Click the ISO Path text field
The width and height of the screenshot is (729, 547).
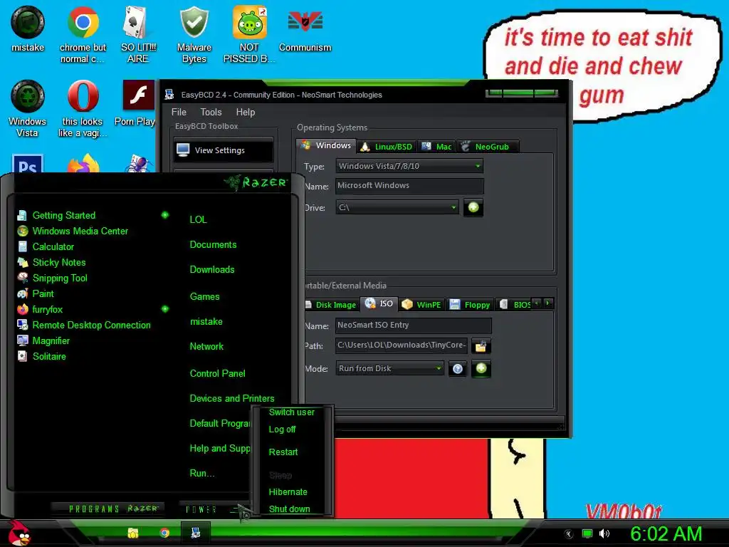pyautogui.click(x=402, y=345)
